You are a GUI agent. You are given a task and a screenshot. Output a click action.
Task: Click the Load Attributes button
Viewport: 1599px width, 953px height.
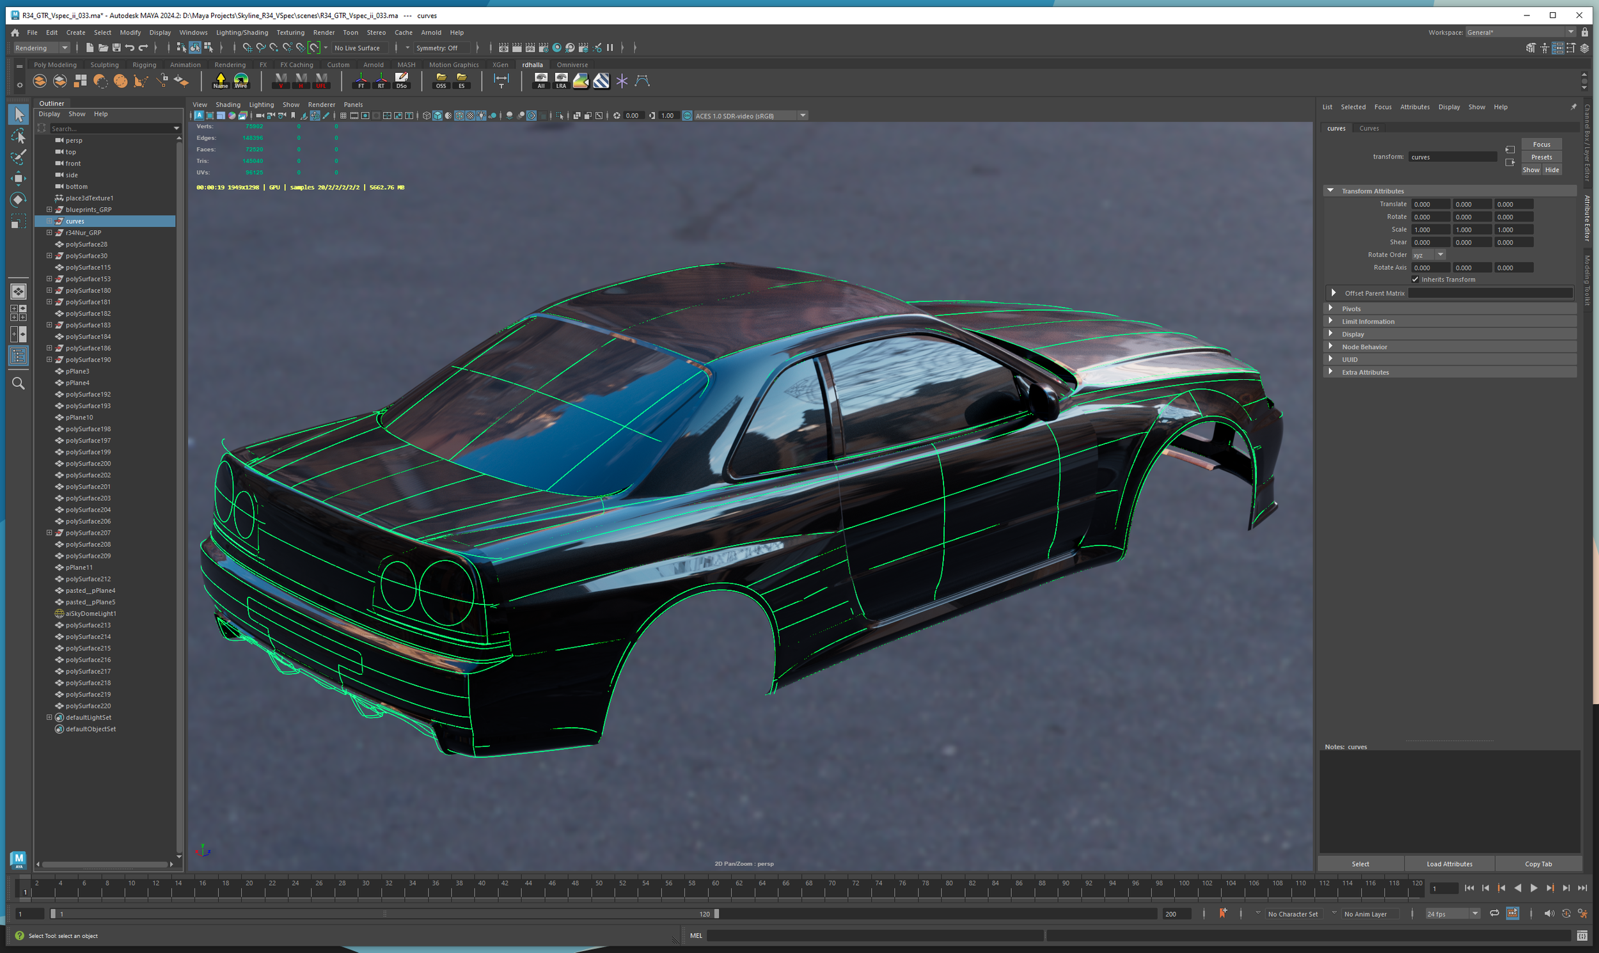click(1449, 863)
